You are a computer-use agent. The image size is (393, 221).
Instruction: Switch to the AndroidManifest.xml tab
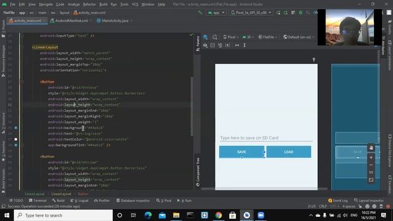point(71,21)
